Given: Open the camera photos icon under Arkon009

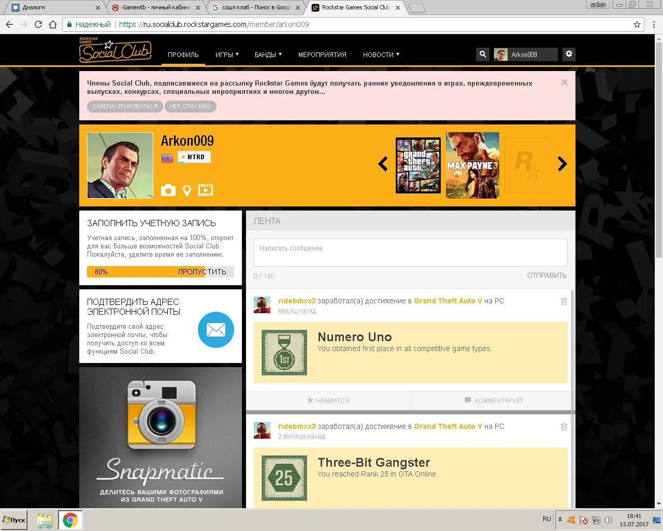Looking at the screenshot, I should [168, 190].
